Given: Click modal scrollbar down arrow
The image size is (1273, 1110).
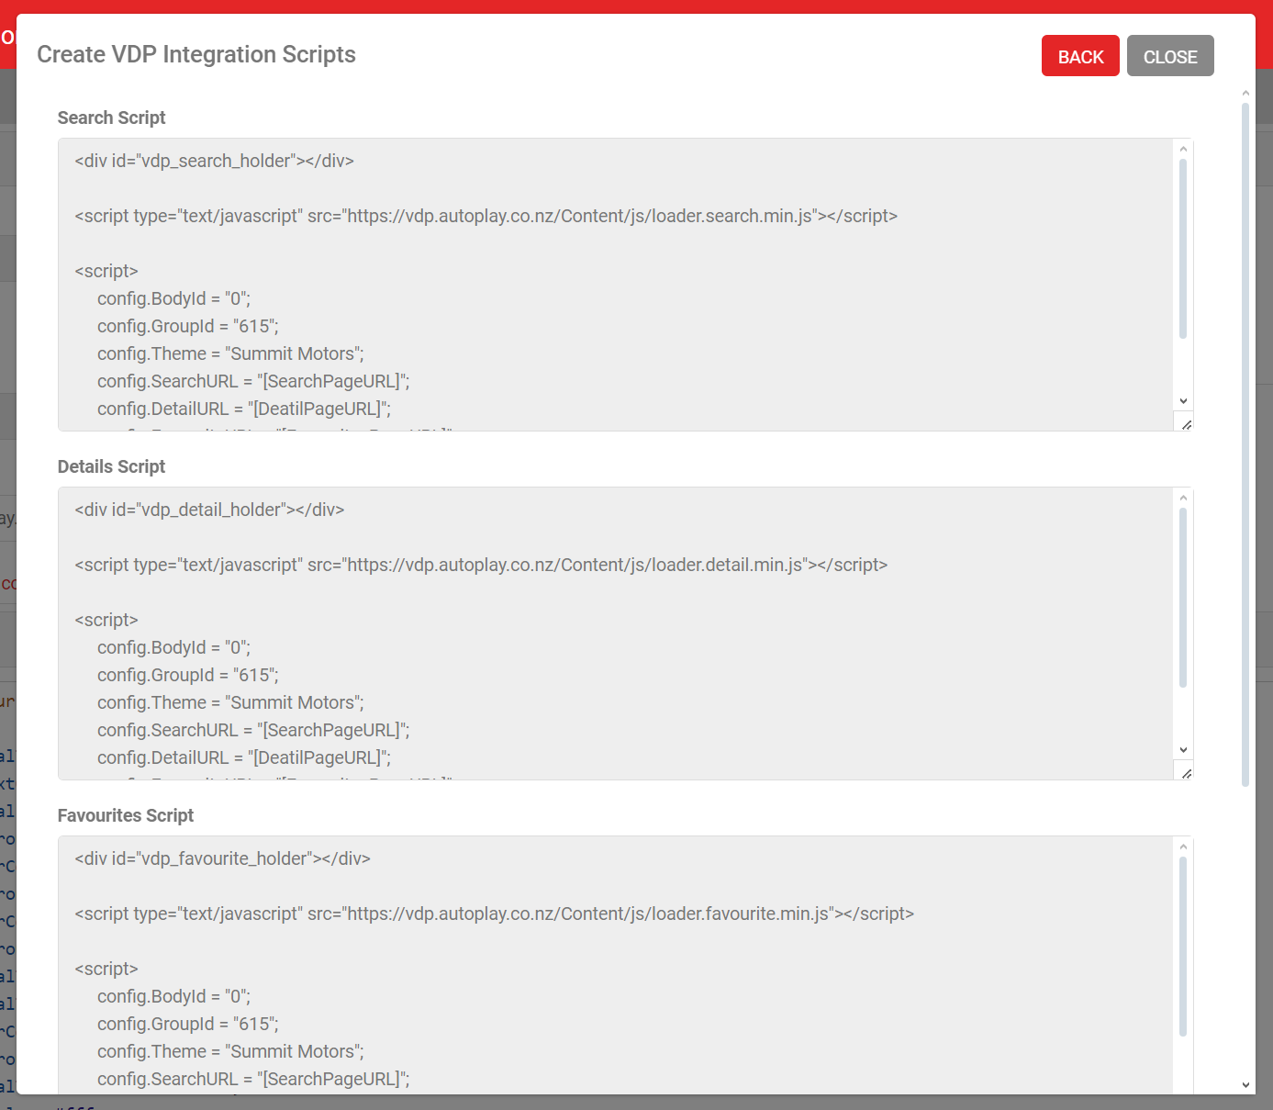Looking at the screenshot, I should point(1245,1085).
